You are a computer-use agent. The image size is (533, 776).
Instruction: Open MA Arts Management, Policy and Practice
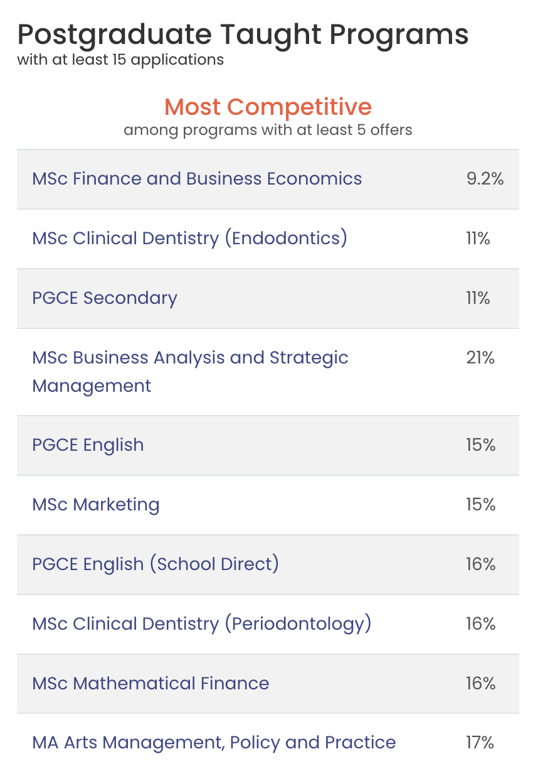click(214, 743)
